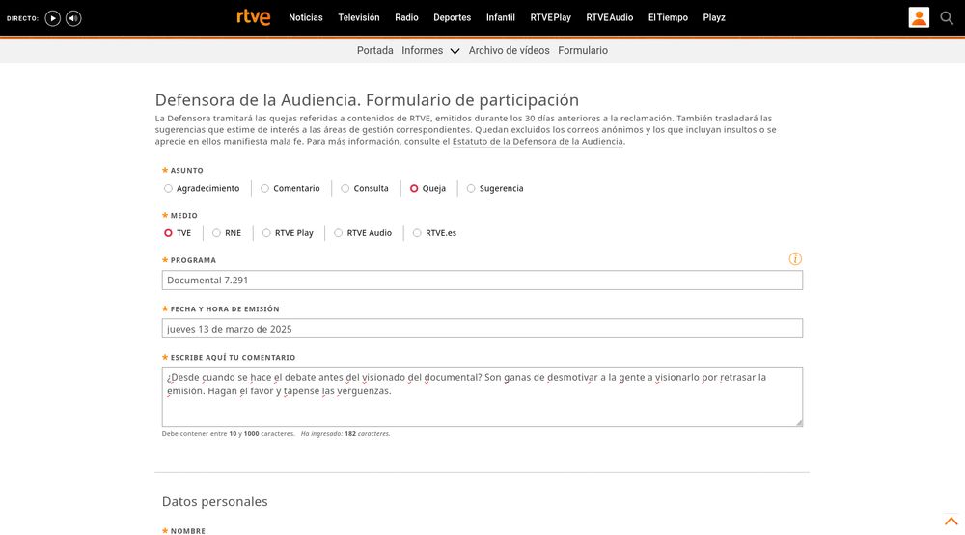Click the Programa info icon

(x=795, y=259)
